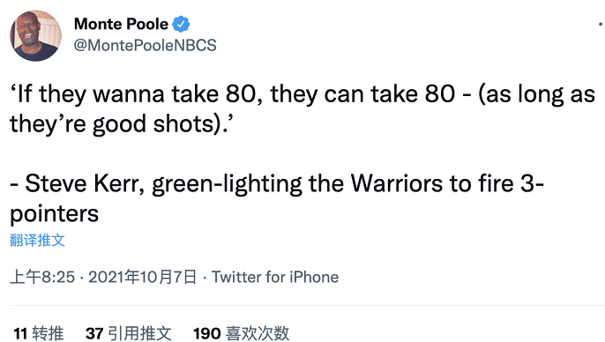Image resolution: width=605 pixels, height=342 pixels.
Task: Open the 上午8:25 timestamp link
Action: click(x=42, y=277)
